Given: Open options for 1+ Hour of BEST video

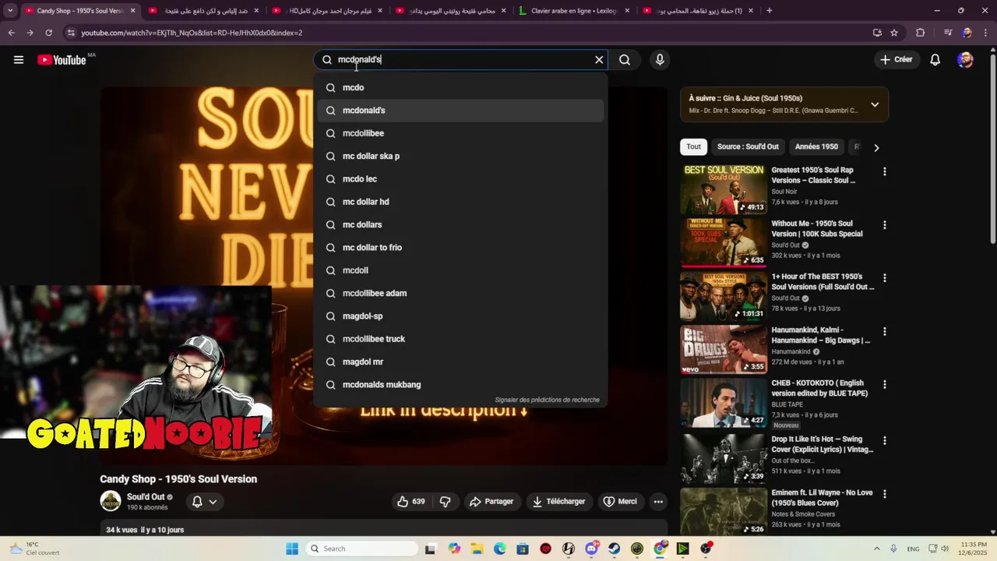Looking at the screenshot, I should click(884, 278).
